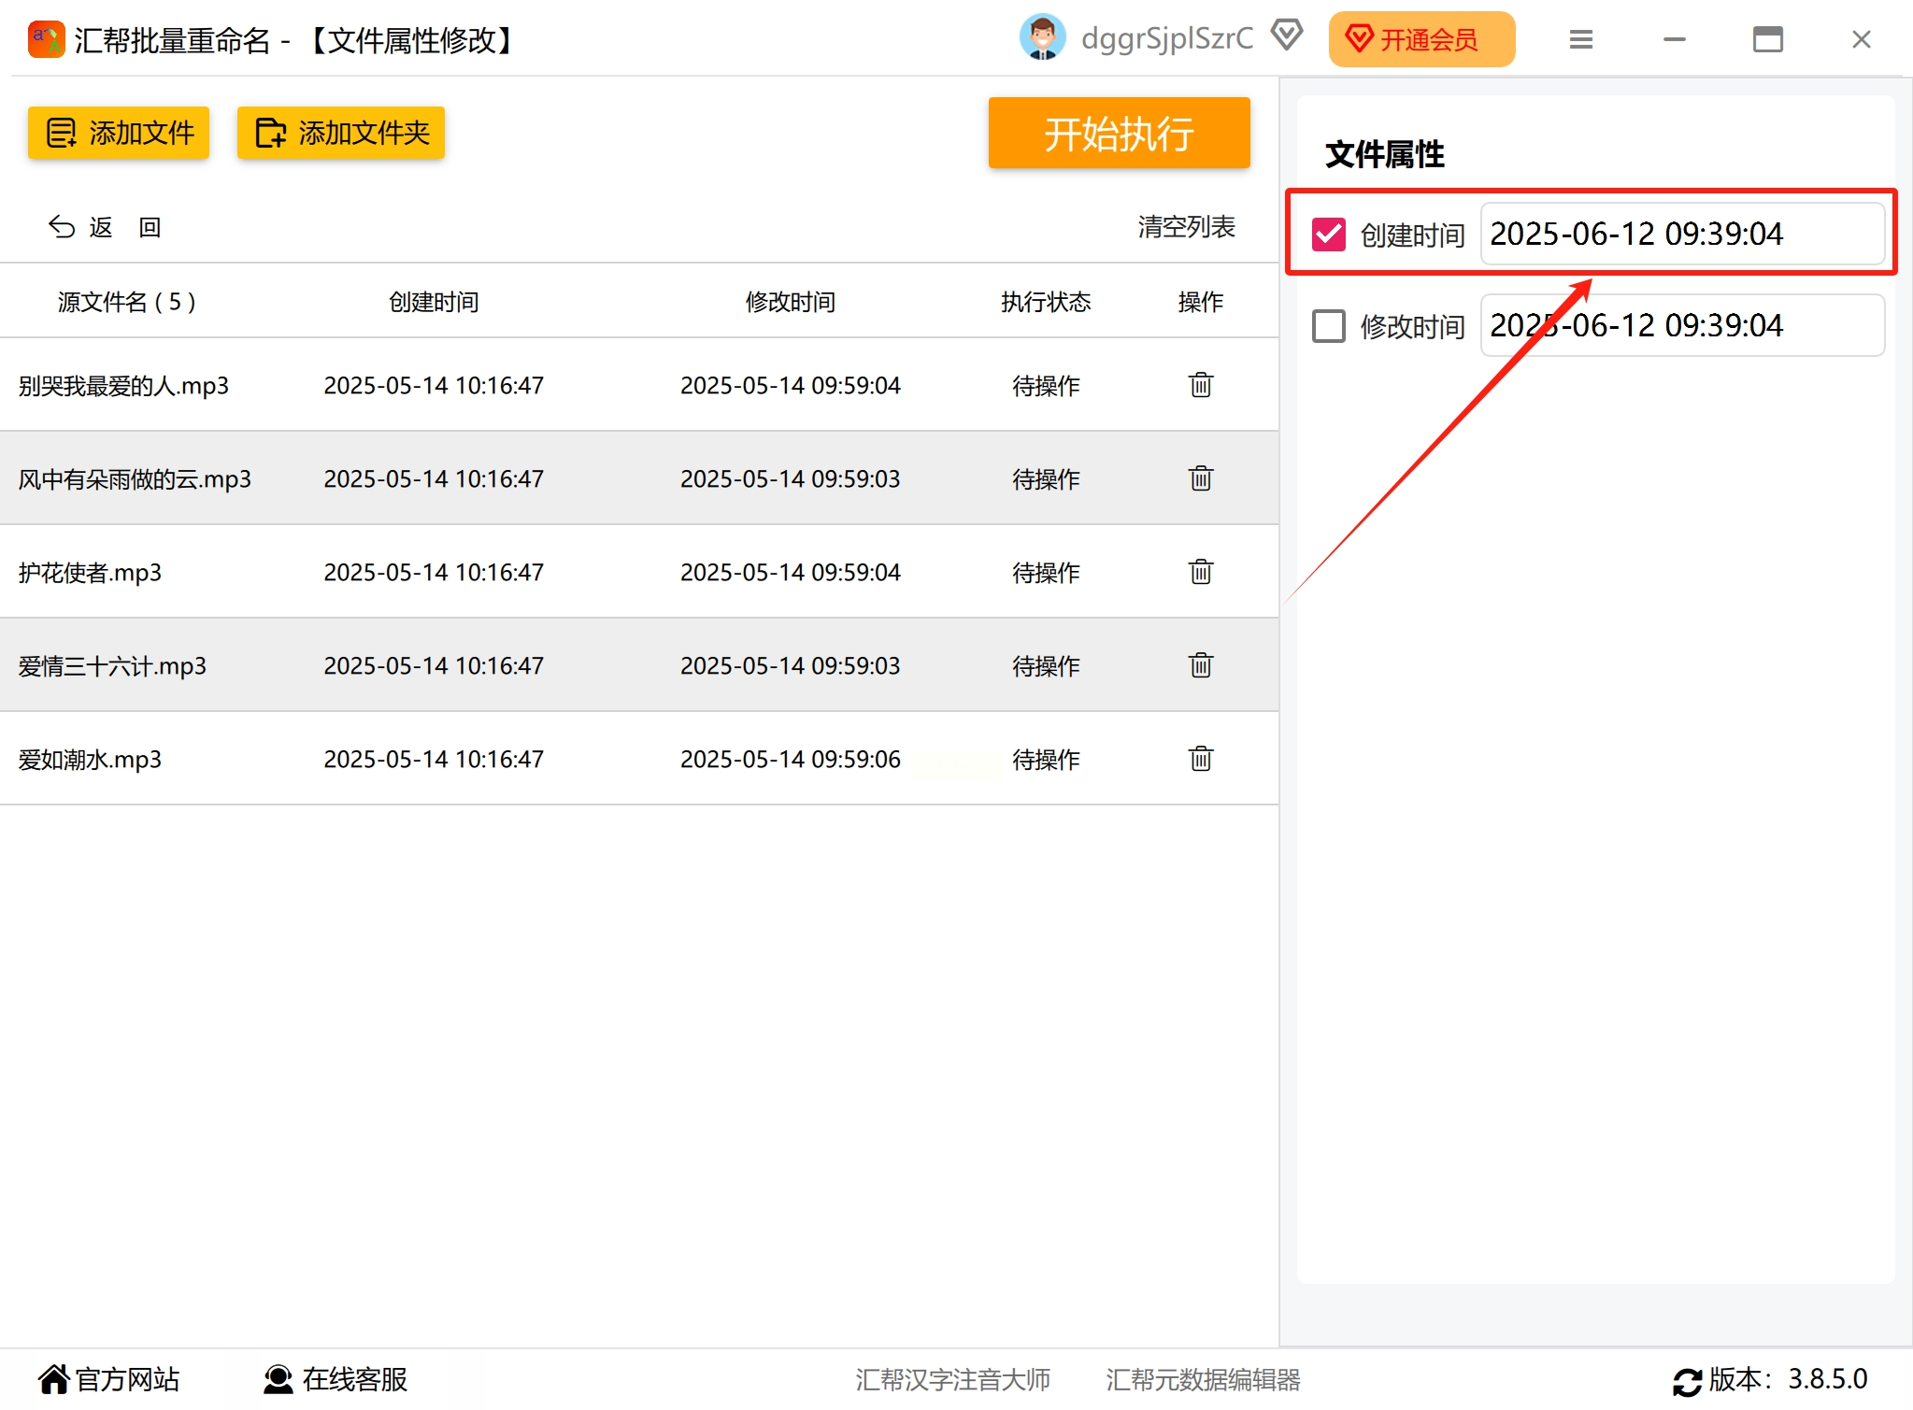Delete 爱情三十六计.mp3 row via trash icon
The image size is (1913, 1410).
click(1200, 665)
